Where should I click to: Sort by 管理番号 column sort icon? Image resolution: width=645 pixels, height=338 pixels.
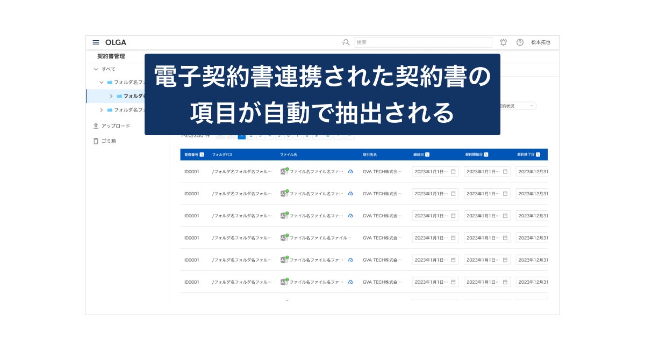202,155
